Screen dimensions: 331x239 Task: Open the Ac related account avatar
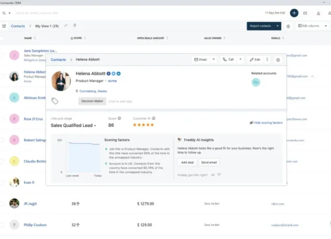click(256, 82)
